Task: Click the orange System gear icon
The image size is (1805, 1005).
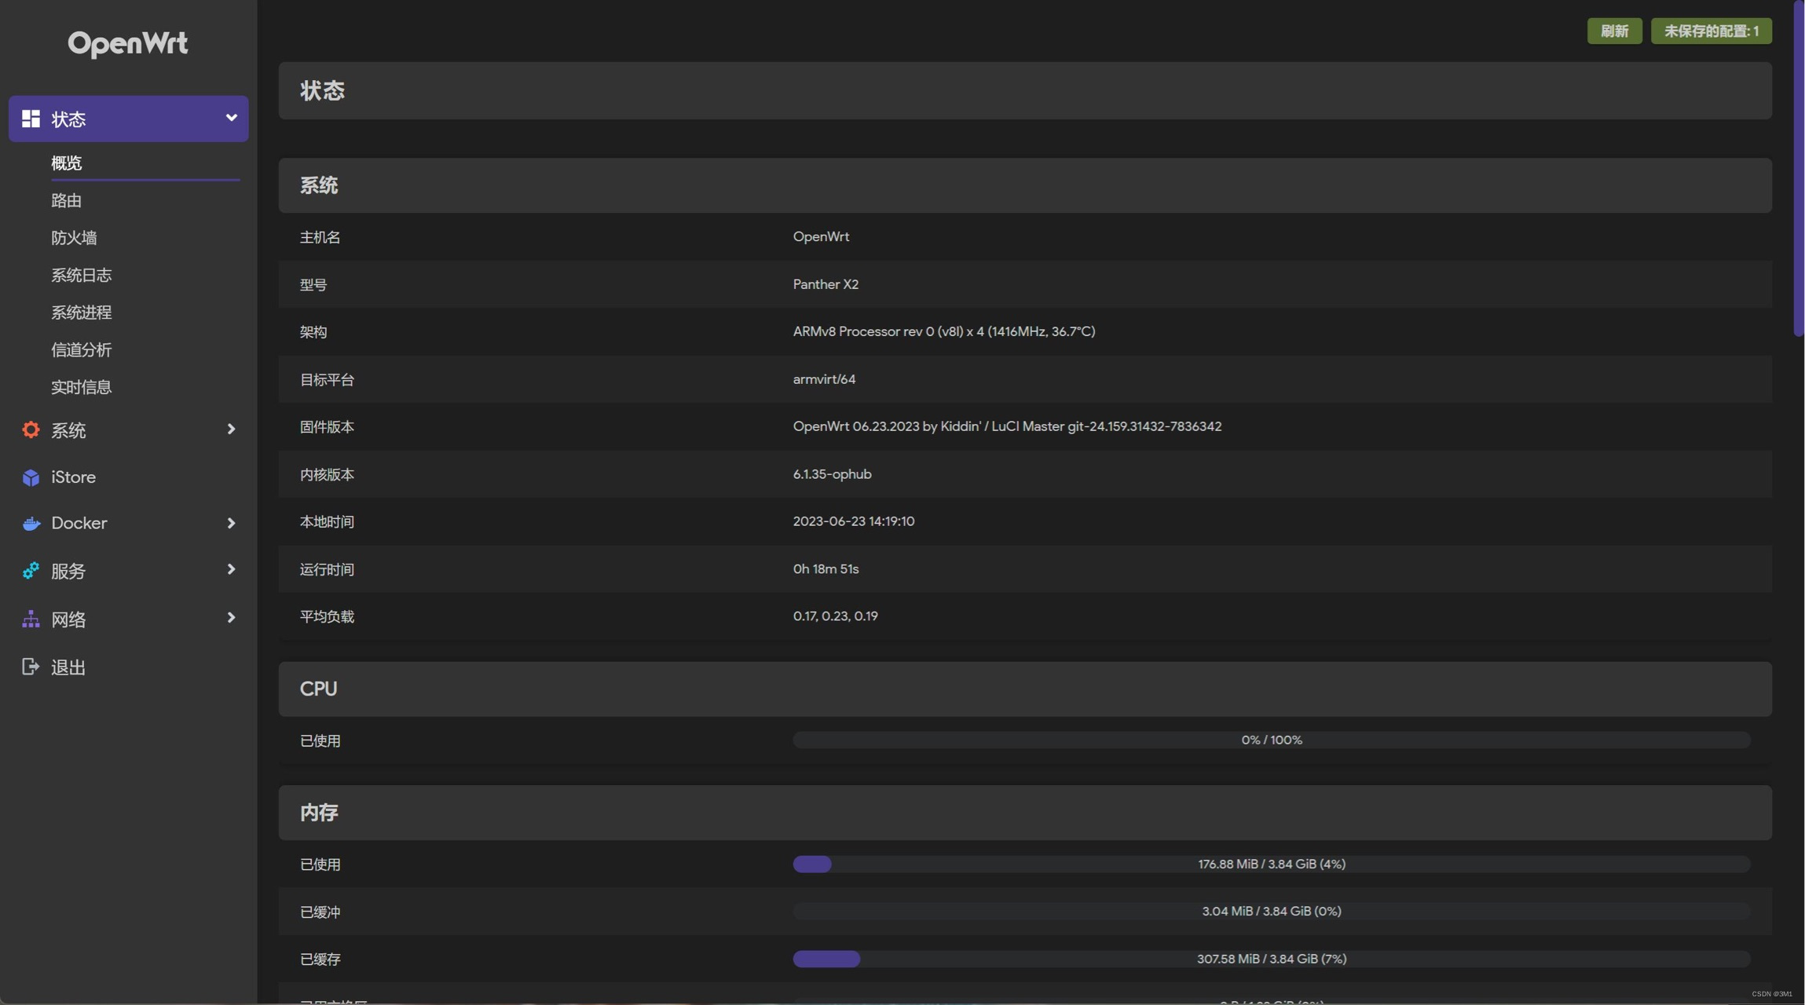Action: (x=31, y=429)
